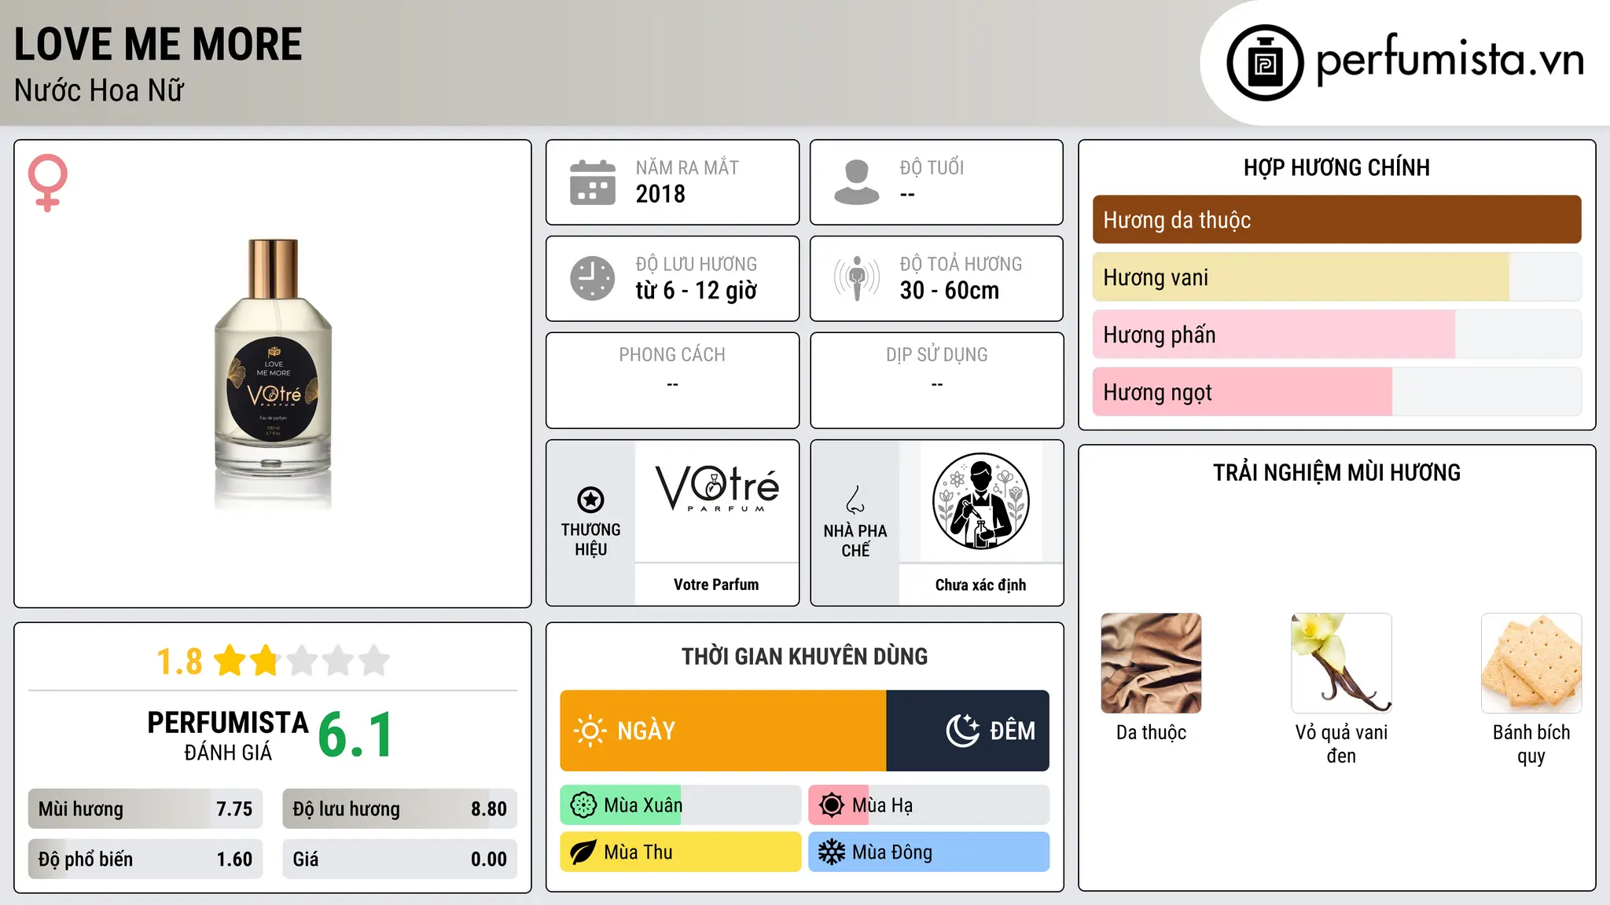Click the Hợp hương chính heading

[x=1336, y=167]
